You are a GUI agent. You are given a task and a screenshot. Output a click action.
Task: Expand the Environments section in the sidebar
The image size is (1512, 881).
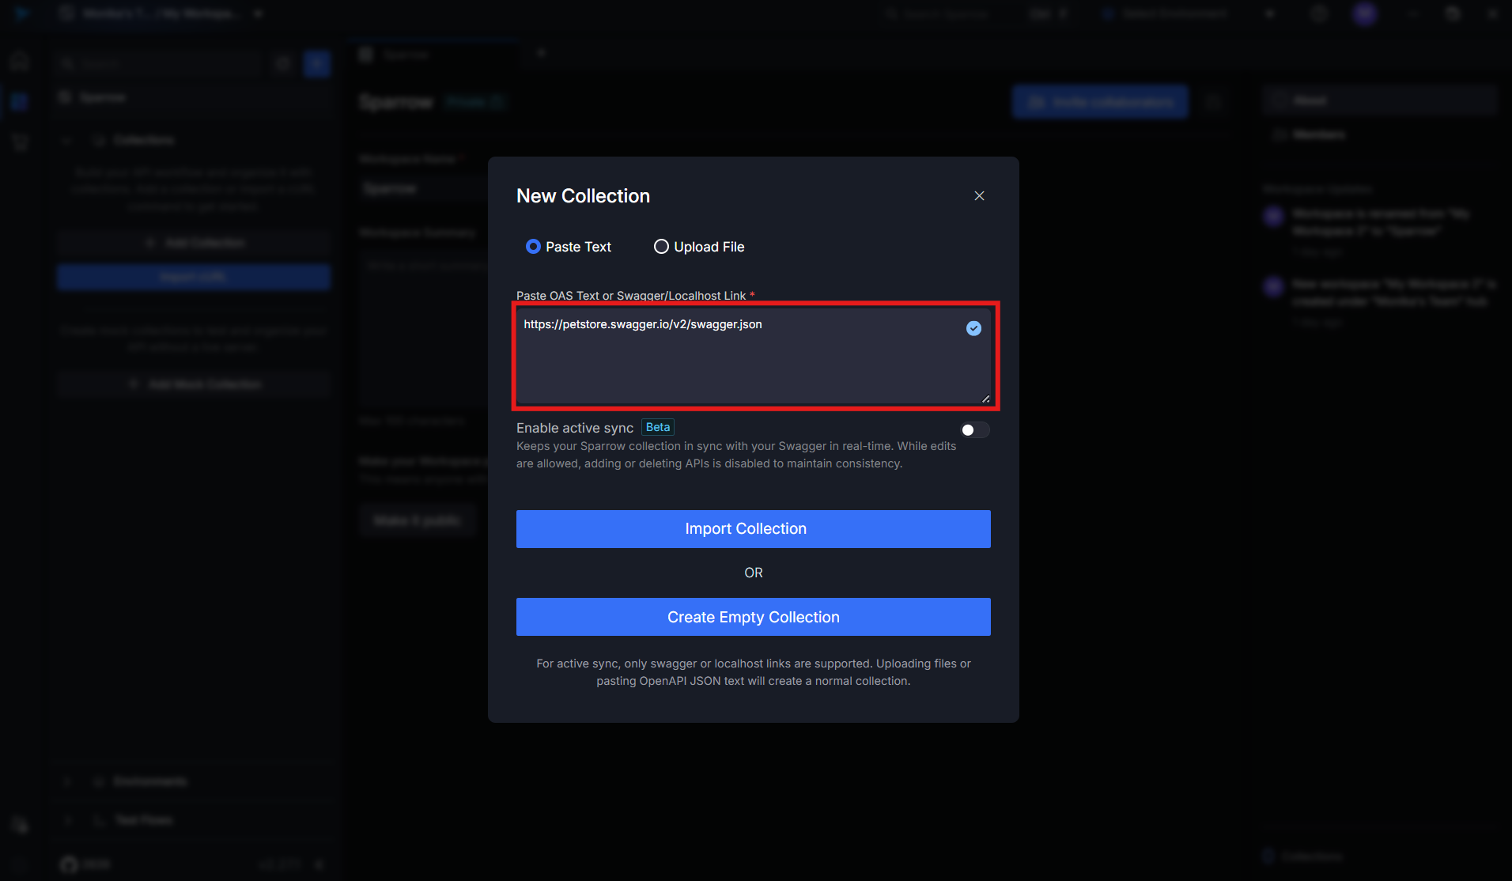point(67,781)
